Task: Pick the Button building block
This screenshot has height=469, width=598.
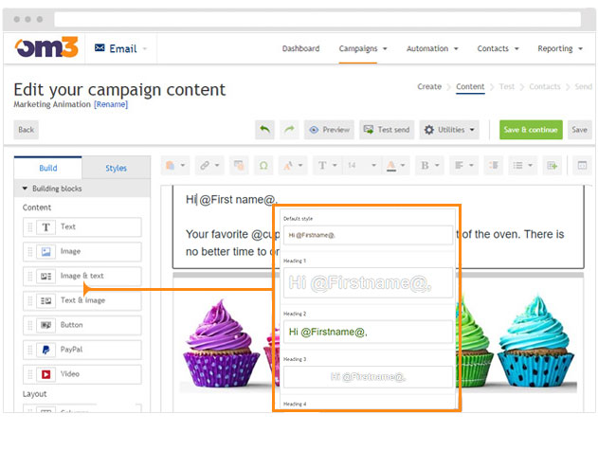Action: 82,325
